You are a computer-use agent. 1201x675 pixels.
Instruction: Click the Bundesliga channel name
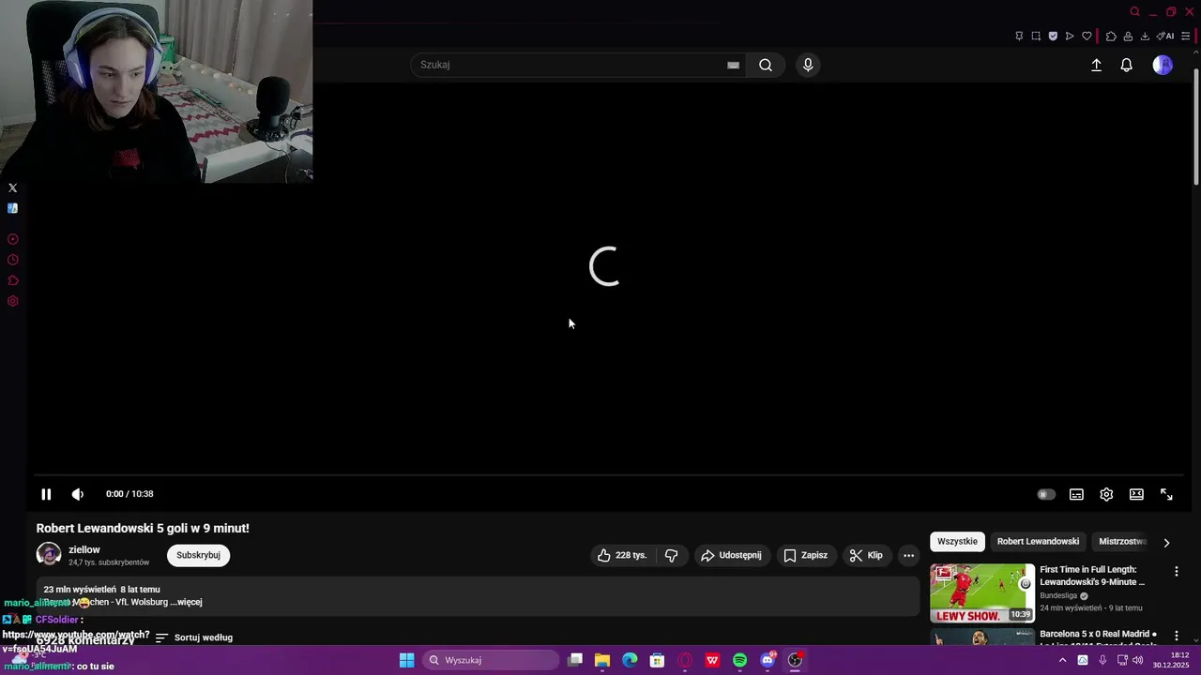(x=1058, y=595)
